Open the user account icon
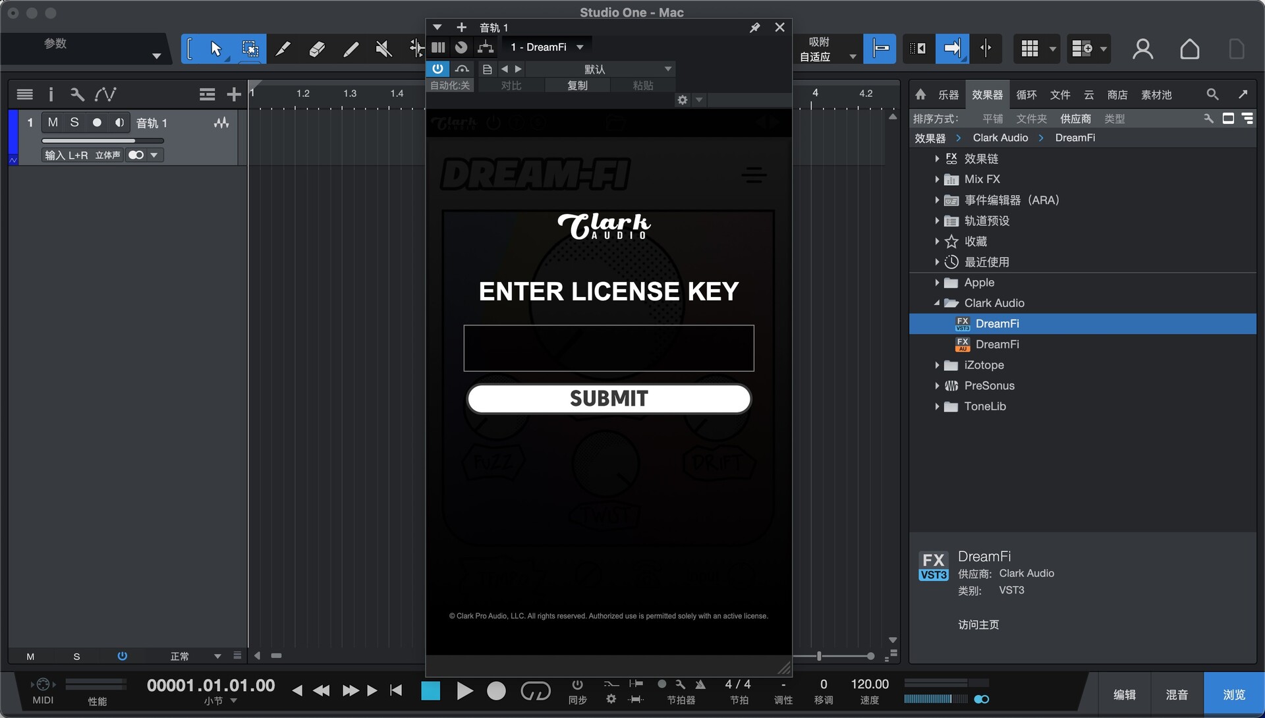1265x718 pixels. pyautogui.click(x=1142, y=49)
